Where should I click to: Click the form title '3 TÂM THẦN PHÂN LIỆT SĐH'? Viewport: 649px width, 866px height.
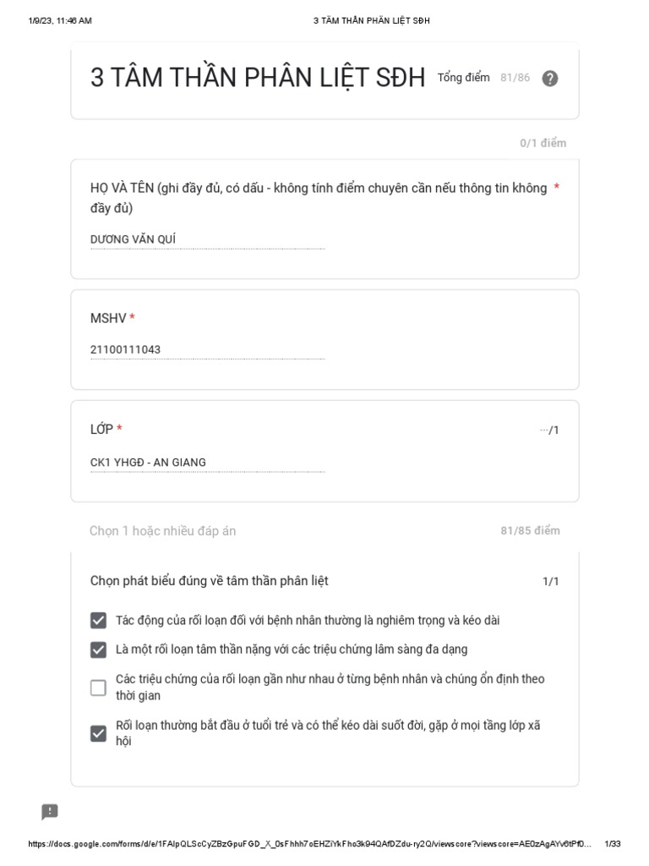tap(258, 77)
